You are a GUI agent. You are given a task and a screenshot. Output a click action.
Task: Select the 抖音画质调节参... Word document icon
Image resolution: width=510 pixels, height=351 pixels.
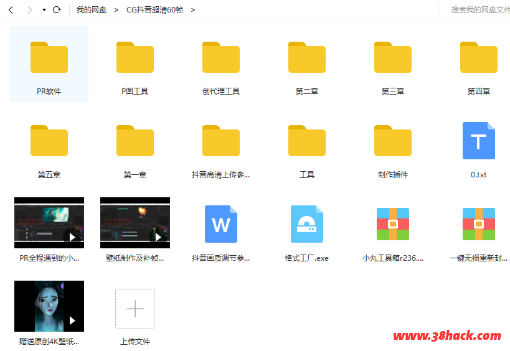[221, 224]
